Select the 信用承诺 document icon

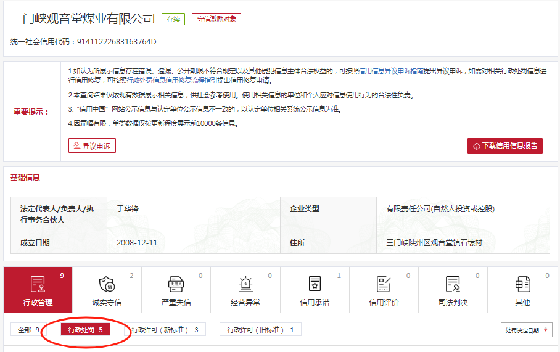tap(315, 284)
